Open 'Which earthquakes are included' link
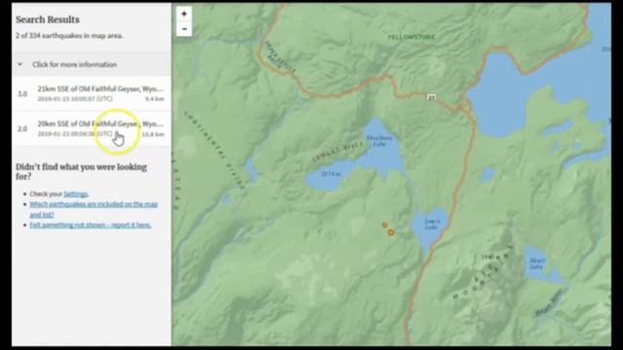 point(93,209)
